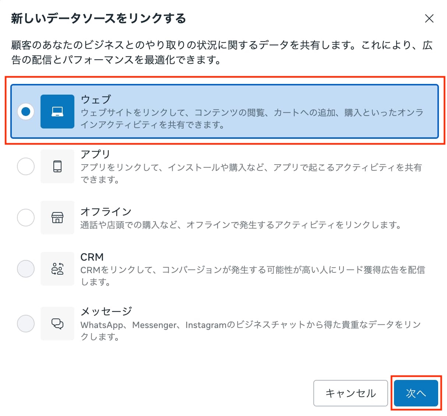Click the アプリ option title
The width and height of the screenshot is (447, 416).
(x=95, y=154)
